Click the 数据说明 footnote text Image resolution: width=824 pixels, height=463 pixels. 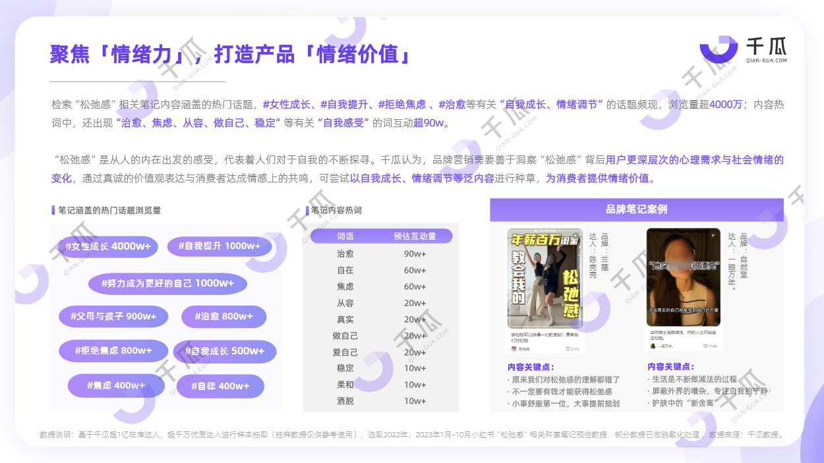[x=412, y=435]
